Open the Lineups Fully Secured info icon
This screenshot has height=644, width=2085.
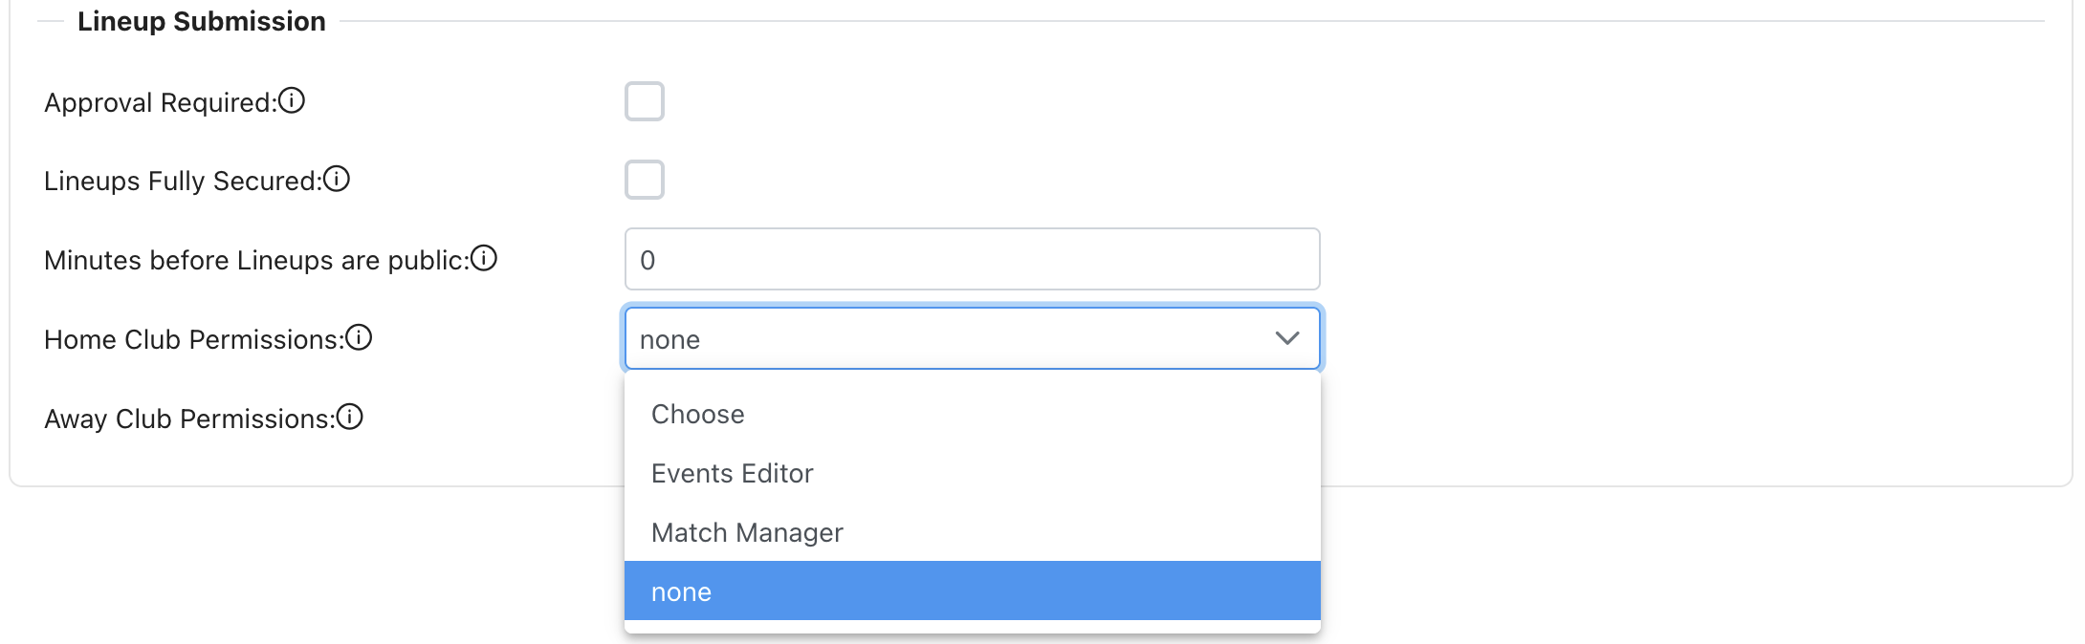click(x=337, y=179)
